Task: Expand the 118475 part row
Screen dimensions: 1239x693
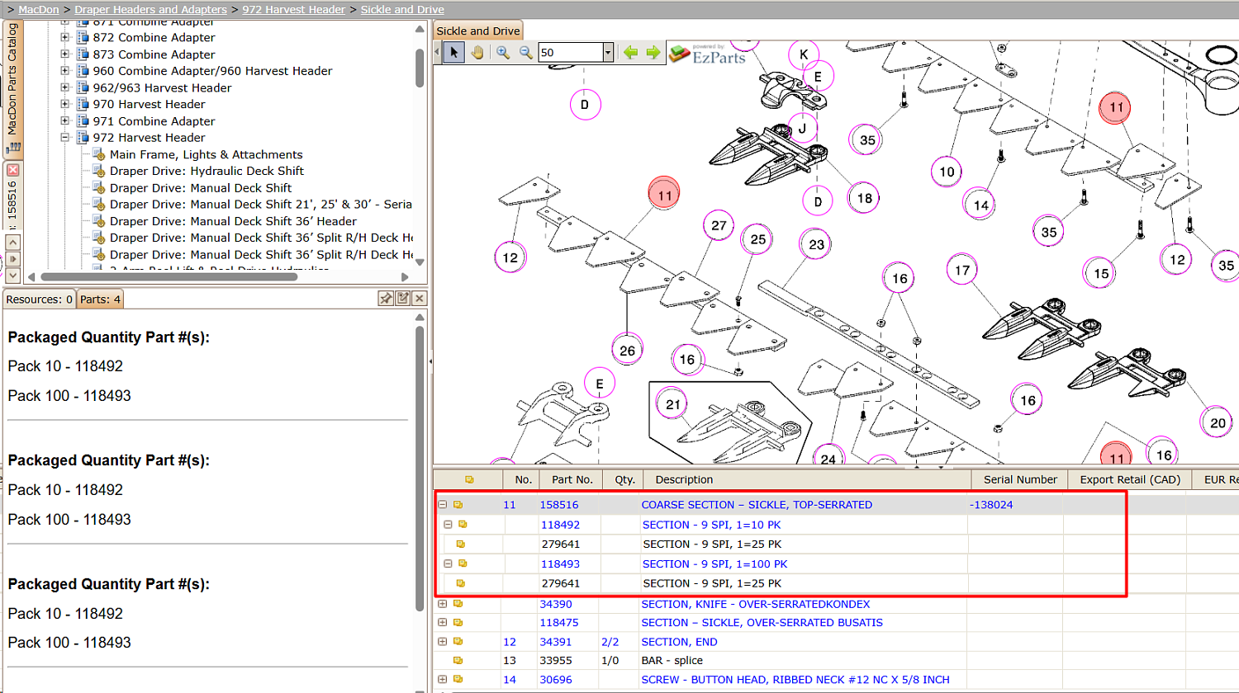Action: 443,623
